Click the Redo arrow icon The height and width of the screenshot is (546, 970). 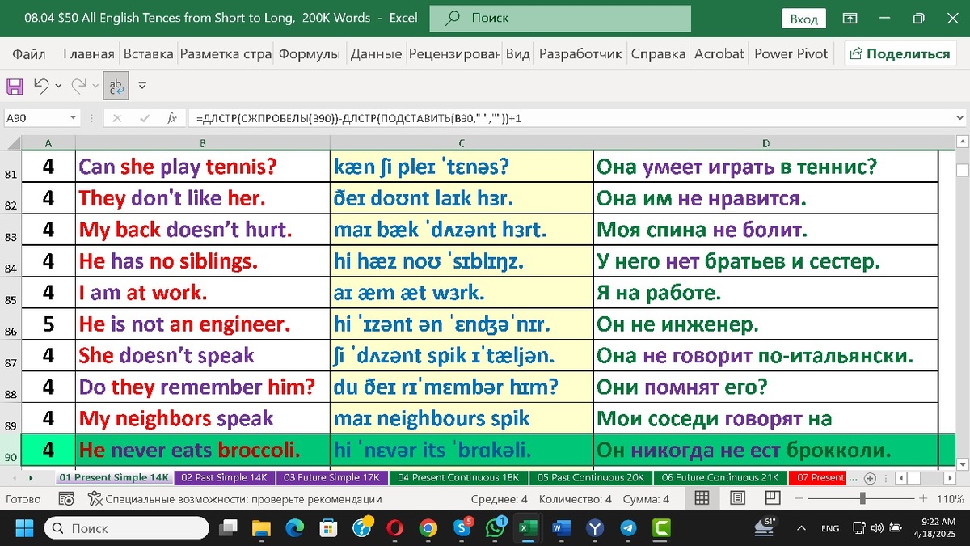tap(78, 85)
